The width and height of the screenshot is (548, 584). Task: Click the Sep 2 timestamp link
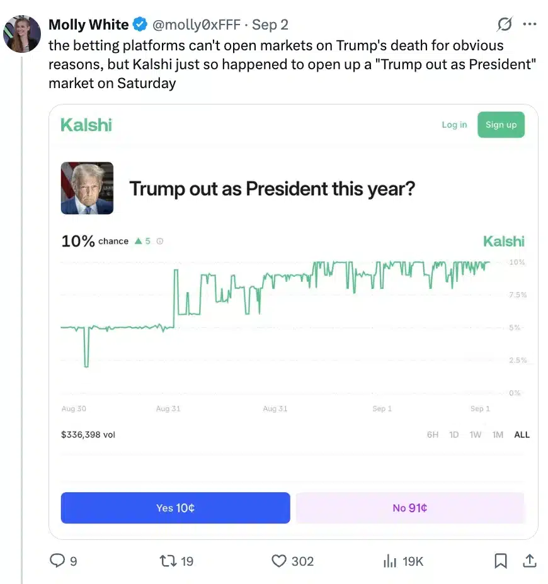tap(270, 25)
